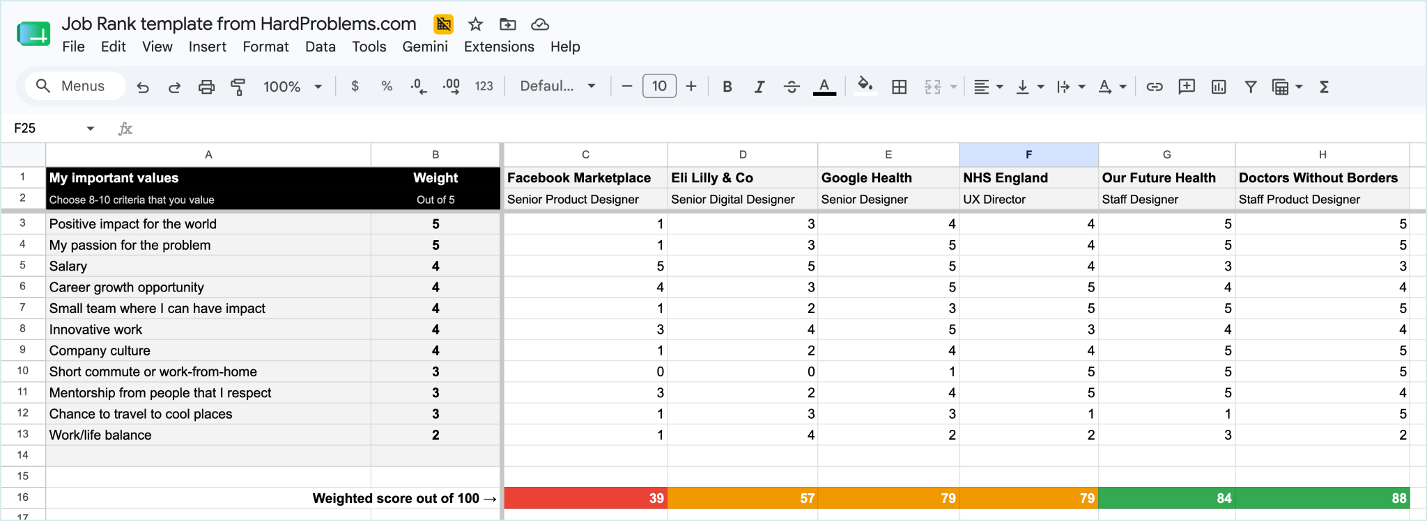Viewport: 1427px width, 521px height.
Task: Toggle italic formatting
Action: point(759,87)
